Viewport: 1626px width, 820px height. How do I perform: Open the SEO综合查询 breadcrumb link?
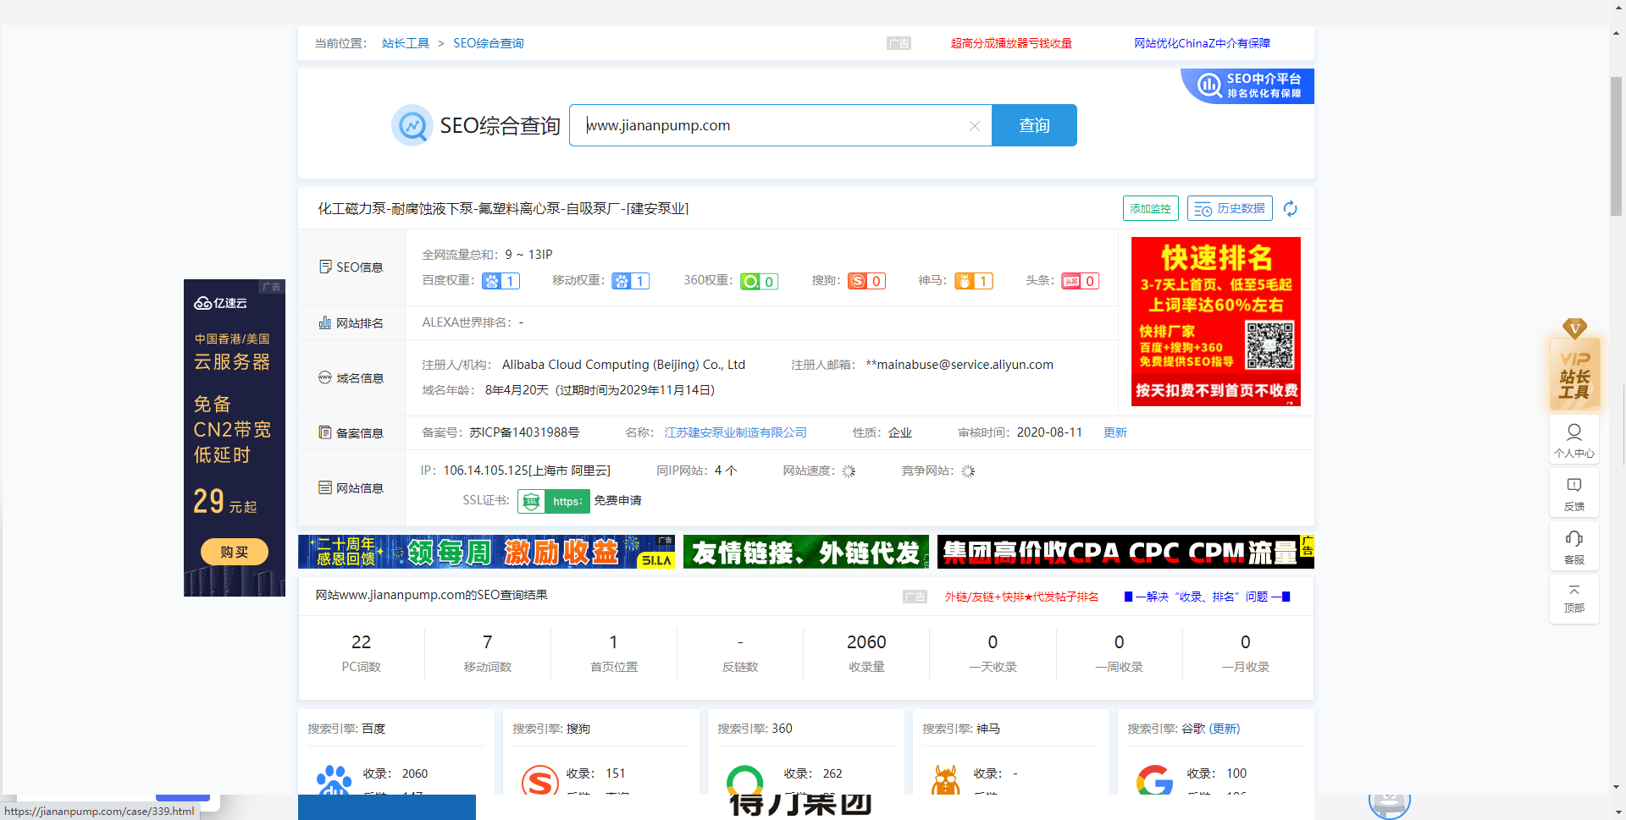click(489, 43)
